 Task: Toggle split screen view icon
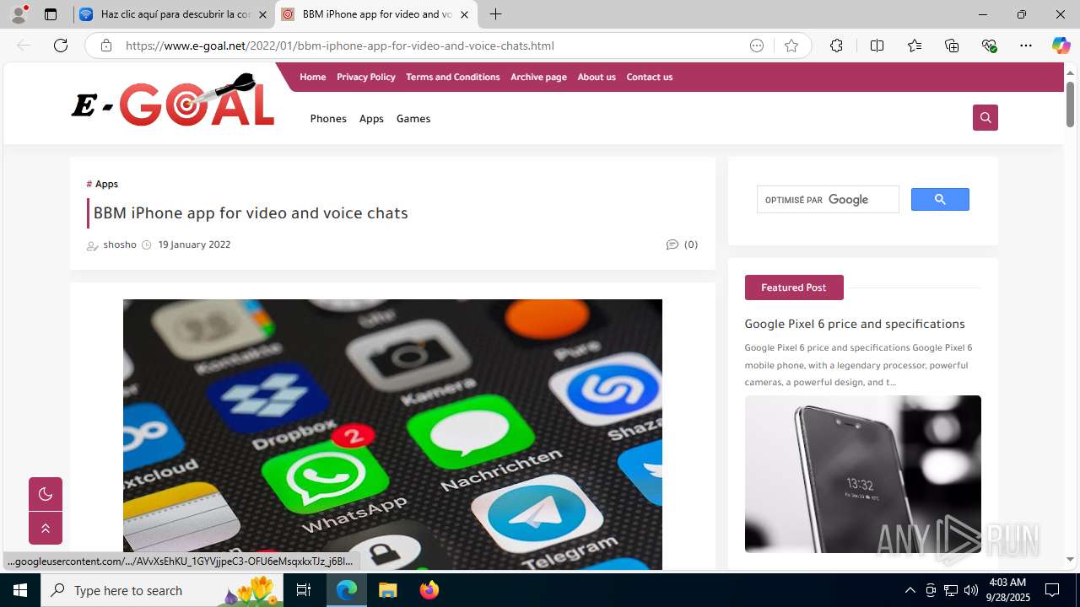(877, 46)
